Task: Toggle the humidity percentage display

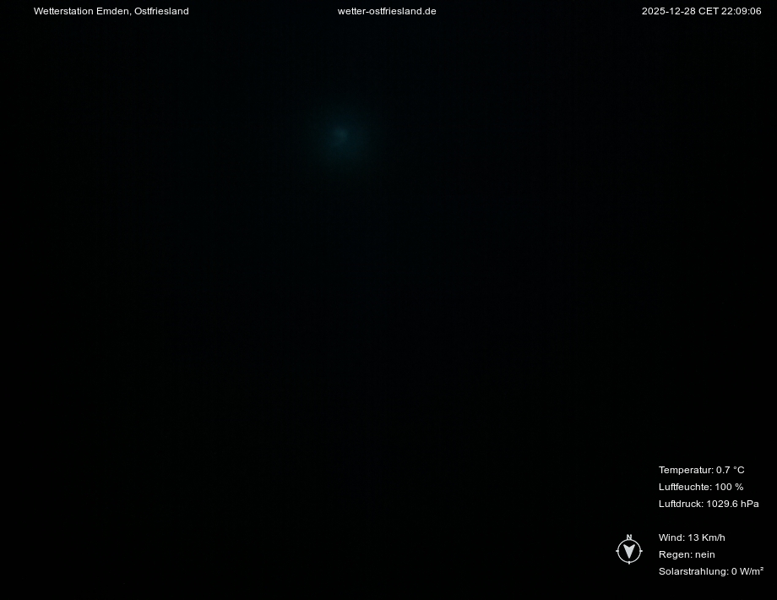Action: [701, 487]
